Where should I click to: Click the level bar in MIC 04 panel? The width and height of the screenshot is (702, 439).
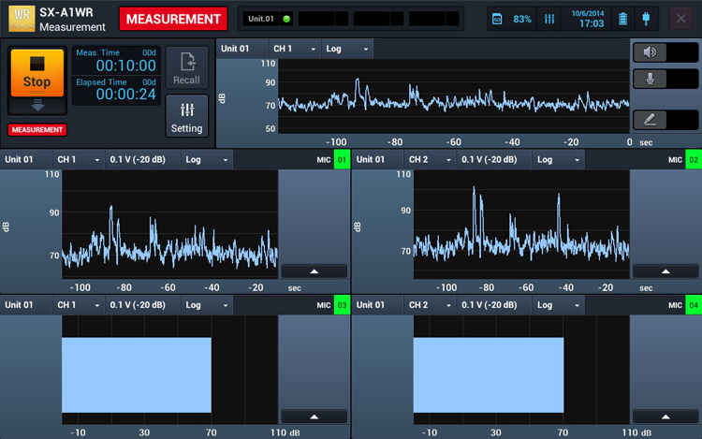click(488, 374)
